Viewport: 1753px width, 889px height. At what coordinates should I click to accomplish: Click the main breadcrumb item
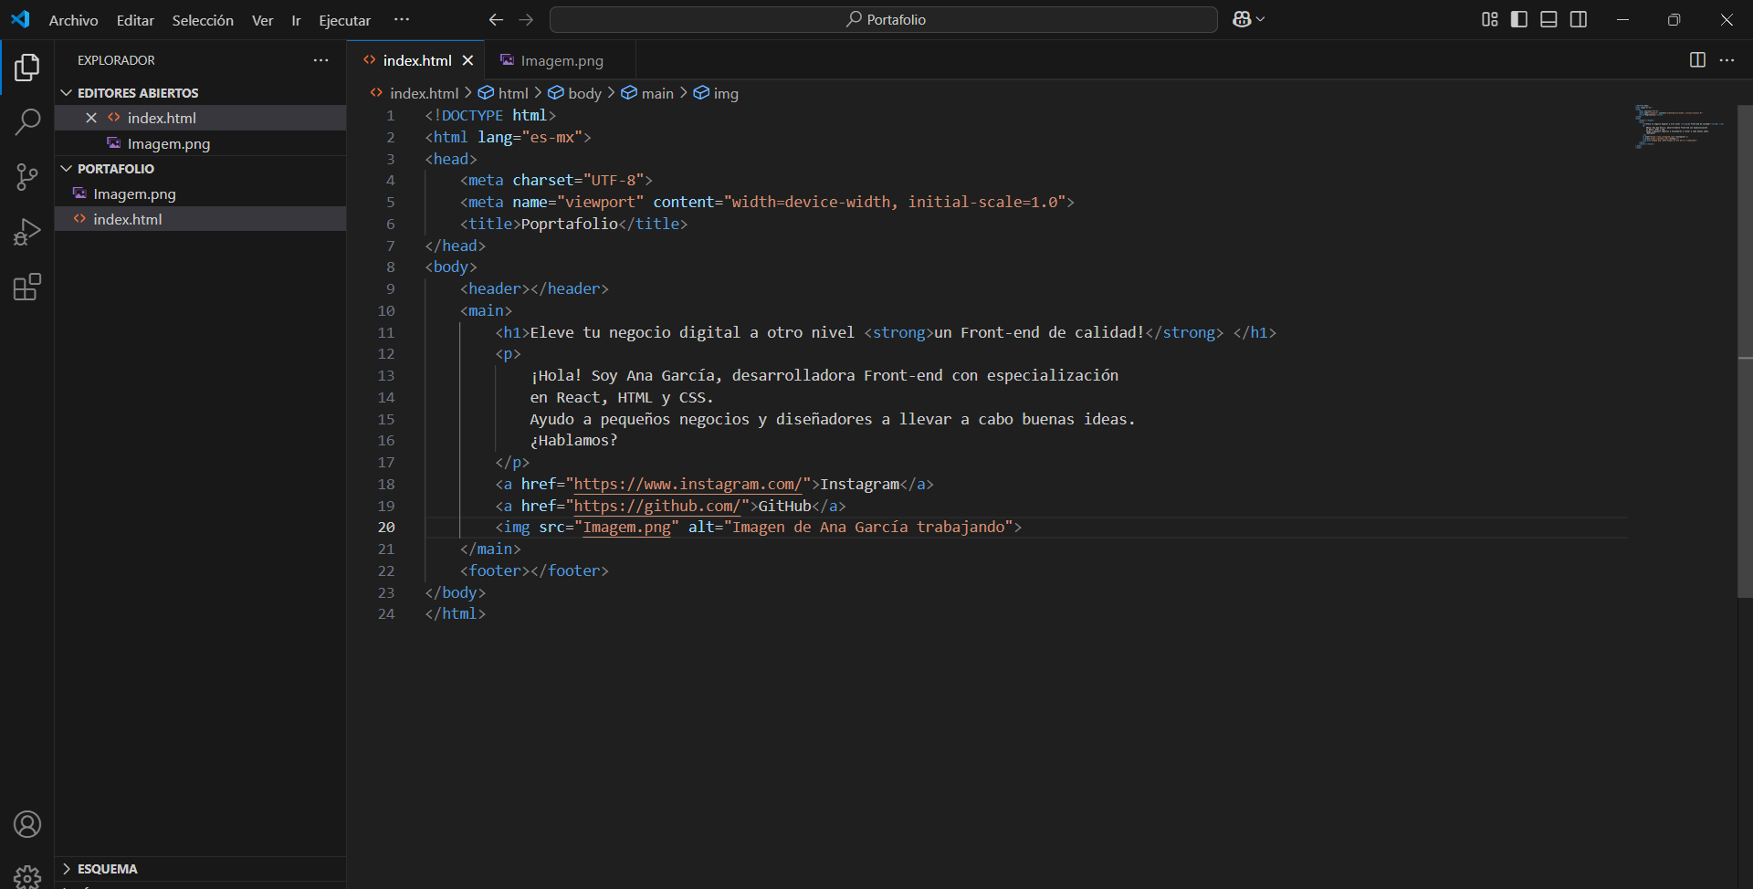pyautogui.click(x=647, y=93)
